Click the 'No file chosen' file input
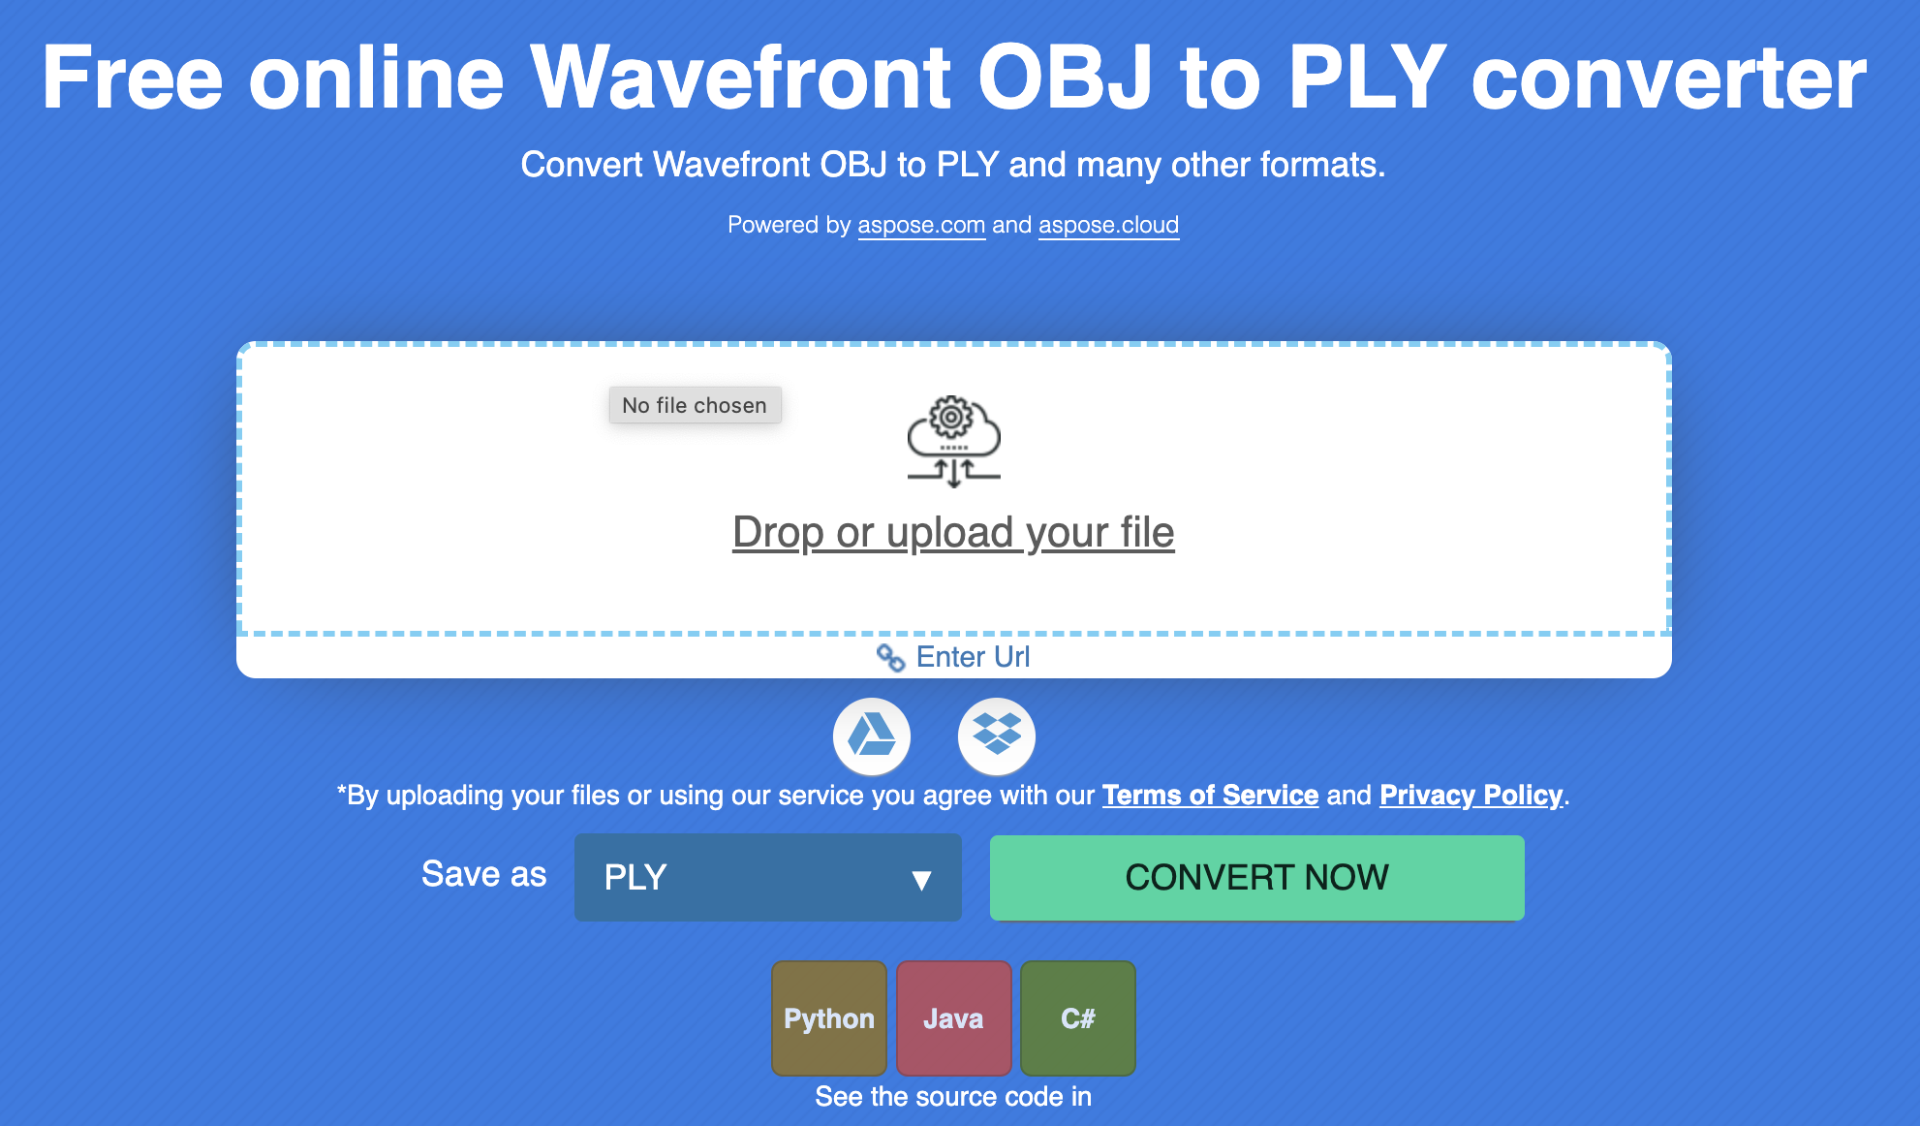This screenshot has width=1920, height=1126. pos(695,405)
